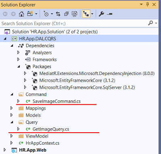Toggle the Show All Files icon
This screenshot has width=161, height=154.
click(74, 14)
